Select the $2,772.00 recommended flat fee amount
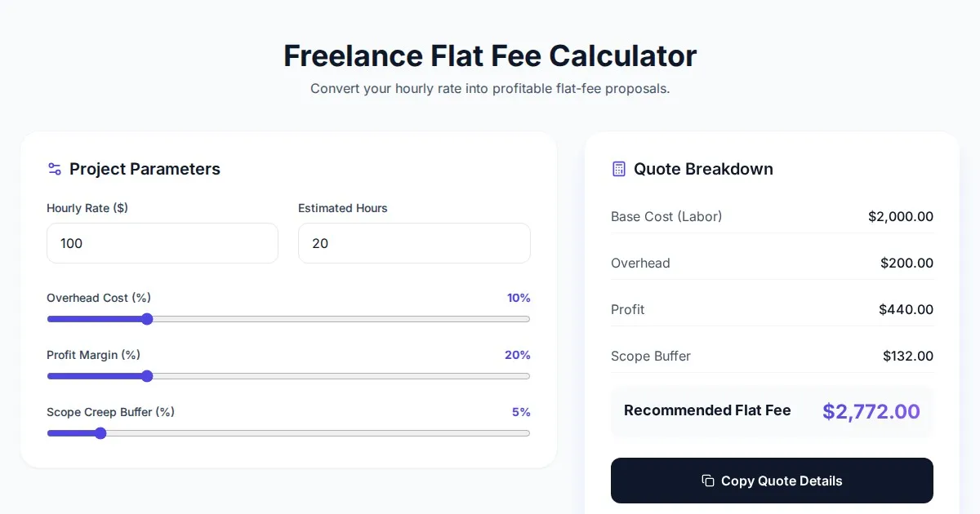 pos(871,411)
